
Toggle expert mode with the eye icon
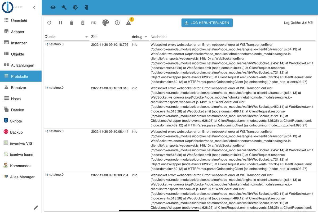pos(53,7)
